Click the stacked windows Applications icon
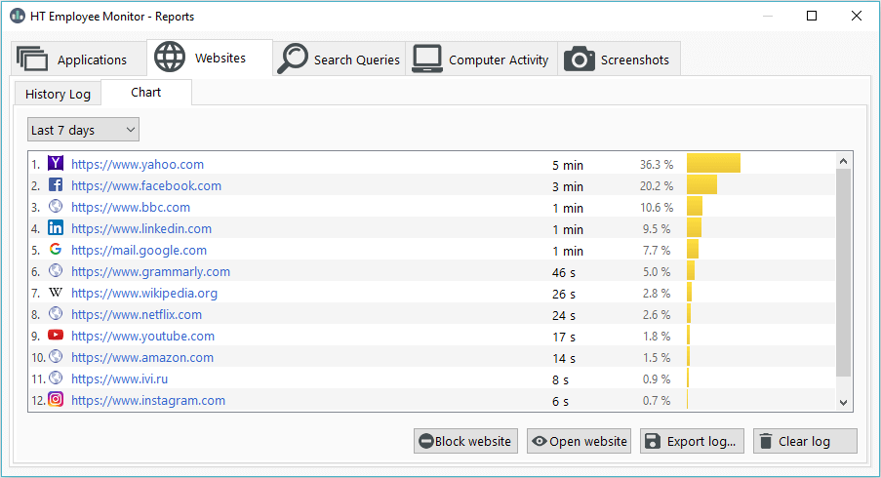The width and height of the screenshot is (881, 478). 32,59
